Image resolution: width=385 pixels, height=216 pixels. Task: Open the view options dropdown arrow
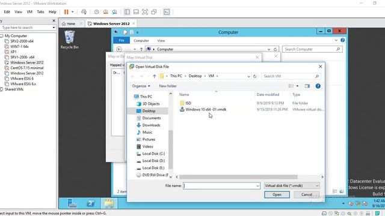coord(297,86)
